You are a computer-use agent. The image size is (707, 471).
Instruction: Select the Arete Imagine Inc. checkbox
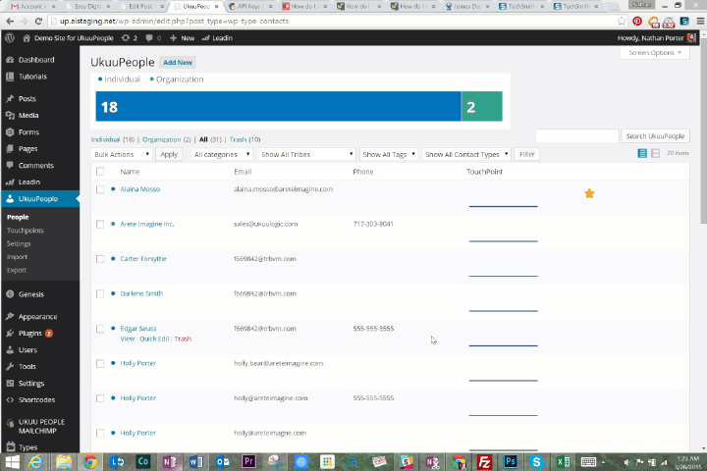100,224
